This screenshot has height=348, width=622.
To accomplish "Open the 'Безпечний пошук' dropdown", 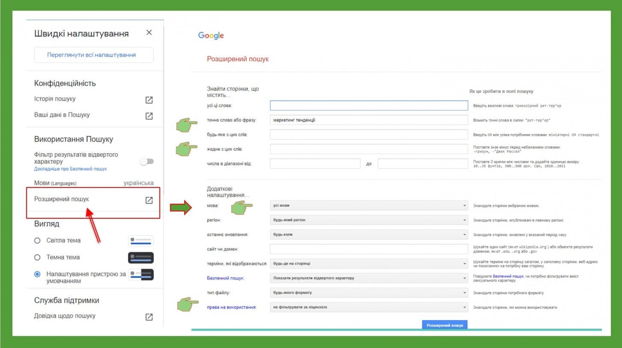I will coord(369,278).
